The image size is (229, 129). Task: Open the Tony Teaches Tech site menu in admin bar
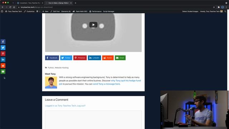pyautogui.click(x=14, y=11)
